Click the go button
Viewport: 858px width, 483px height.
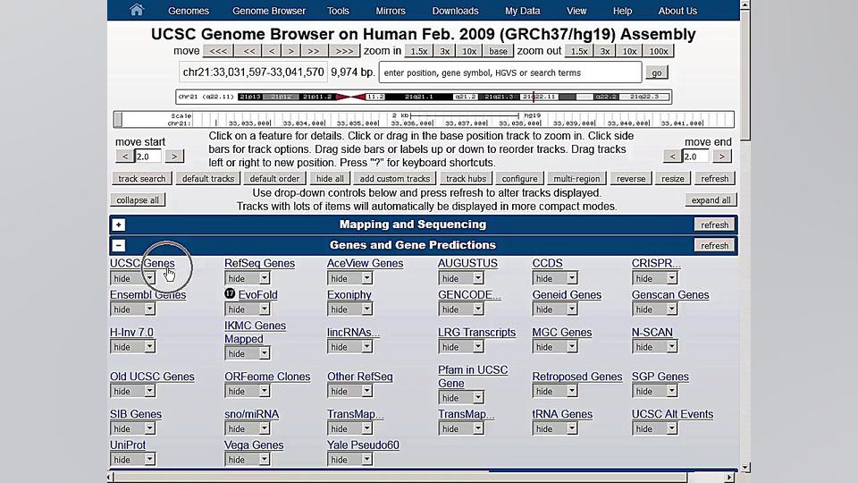(657, 72)
